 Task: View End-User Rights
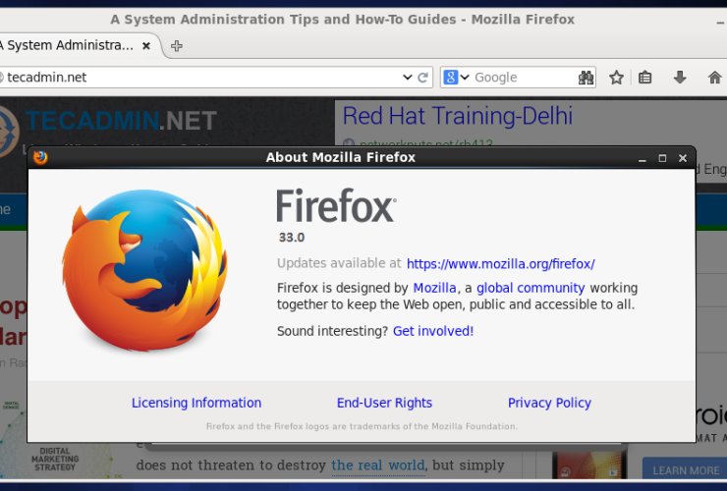[x=384, y=403]
